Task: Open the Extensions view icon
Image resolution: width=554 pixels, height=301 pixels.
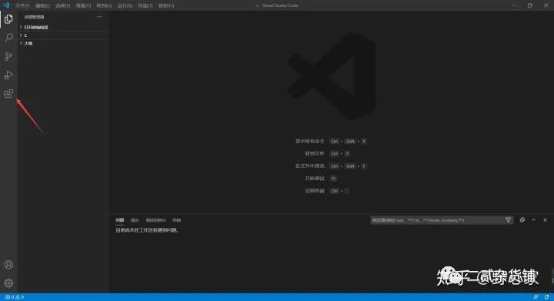Action: pyautogui.click(x=8, y=94)
